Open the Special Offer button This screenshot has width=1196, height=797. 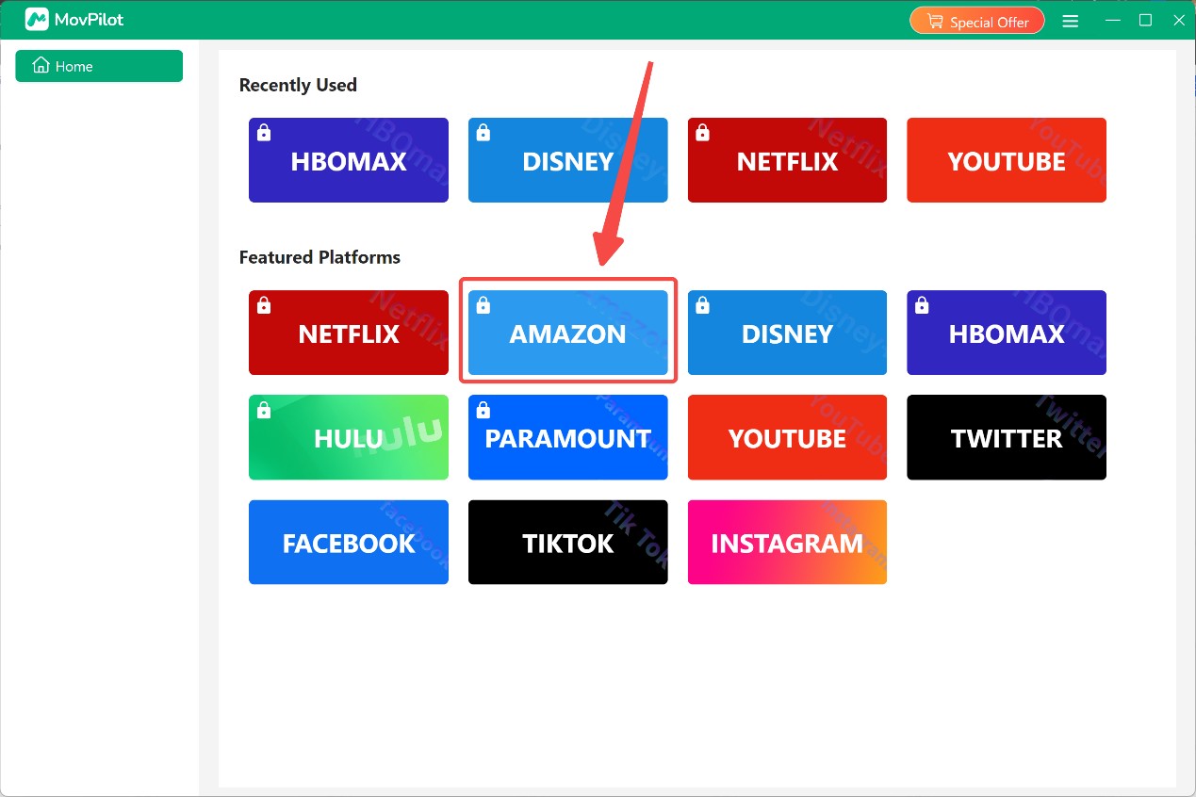976,21
